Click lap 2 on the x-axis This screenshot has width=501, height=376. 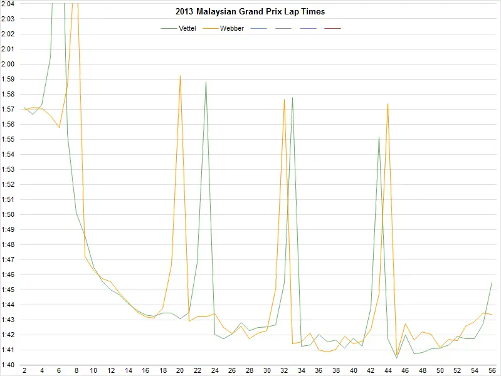point(24,370)
